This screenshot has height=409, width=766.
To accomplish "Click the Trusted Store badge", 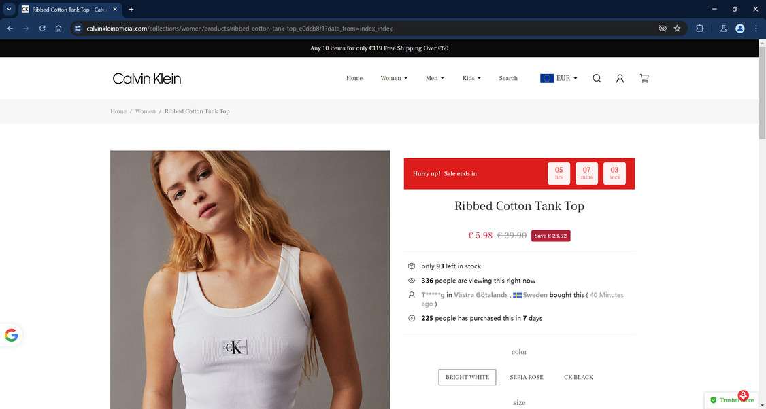I will click(732, 399).
